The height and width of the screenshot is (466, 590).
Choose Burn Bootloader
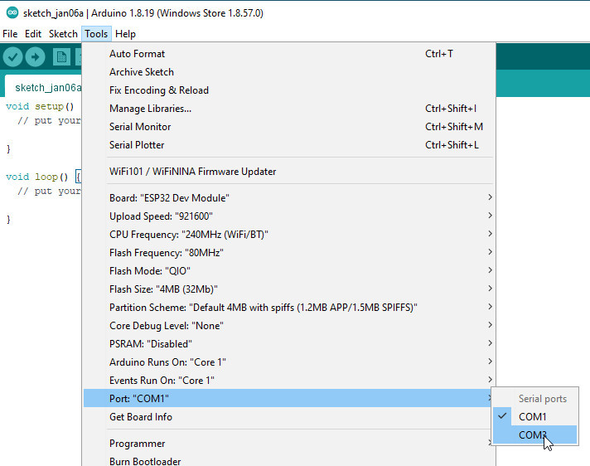click(288, 461)
